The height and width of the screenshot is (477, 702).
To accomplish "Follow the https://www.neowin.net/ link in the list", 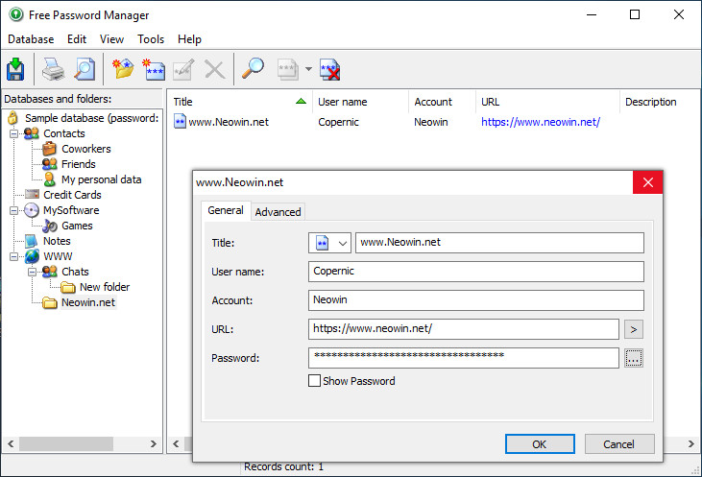I will coord(540,122).
